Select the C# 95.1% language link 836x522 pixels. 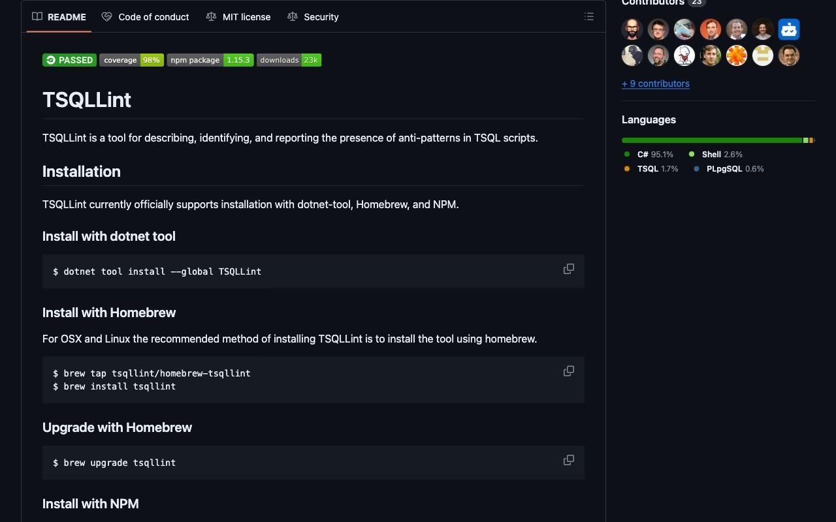click(649, 155)
